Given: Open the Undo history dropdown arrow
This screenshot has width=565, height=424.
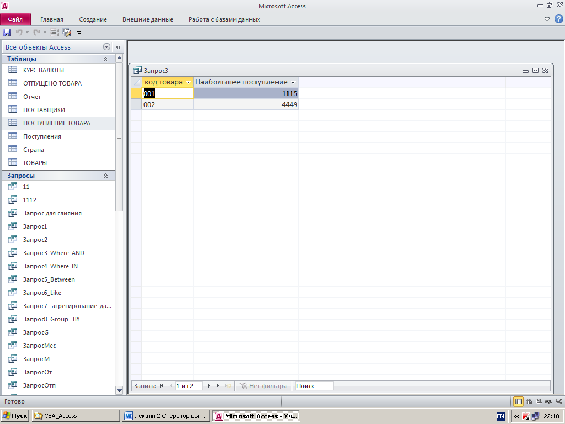Looking at the screenshot, I should [27, 33].
